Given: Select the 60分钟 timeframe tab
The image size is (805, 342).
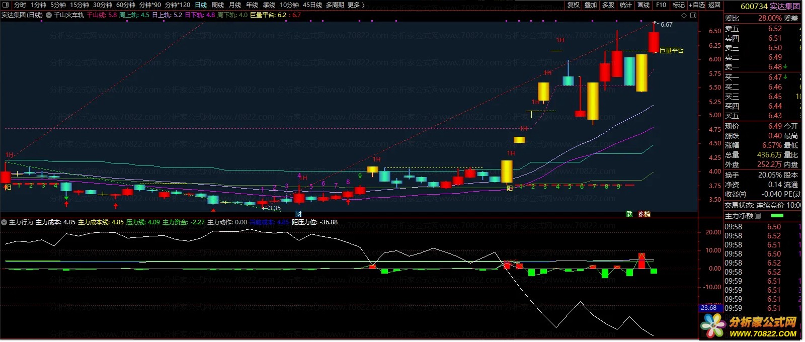Looking at the screenshot, I should tap(126, 5).
